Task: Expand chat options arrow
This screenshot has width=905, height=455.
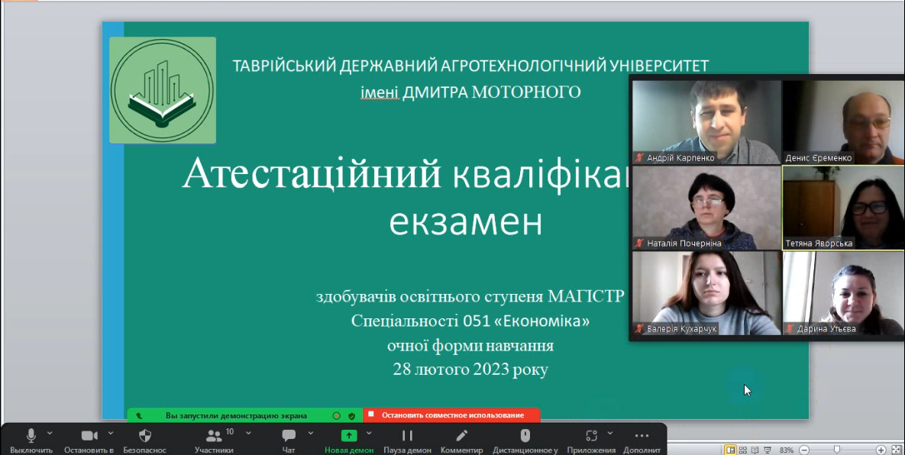Action: pos(311,433)
